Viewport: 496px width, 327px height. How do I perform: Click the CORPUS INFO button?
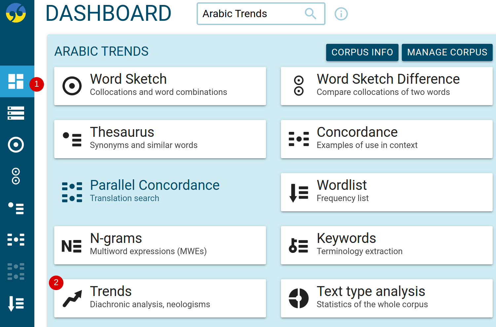tap(362, 52)
